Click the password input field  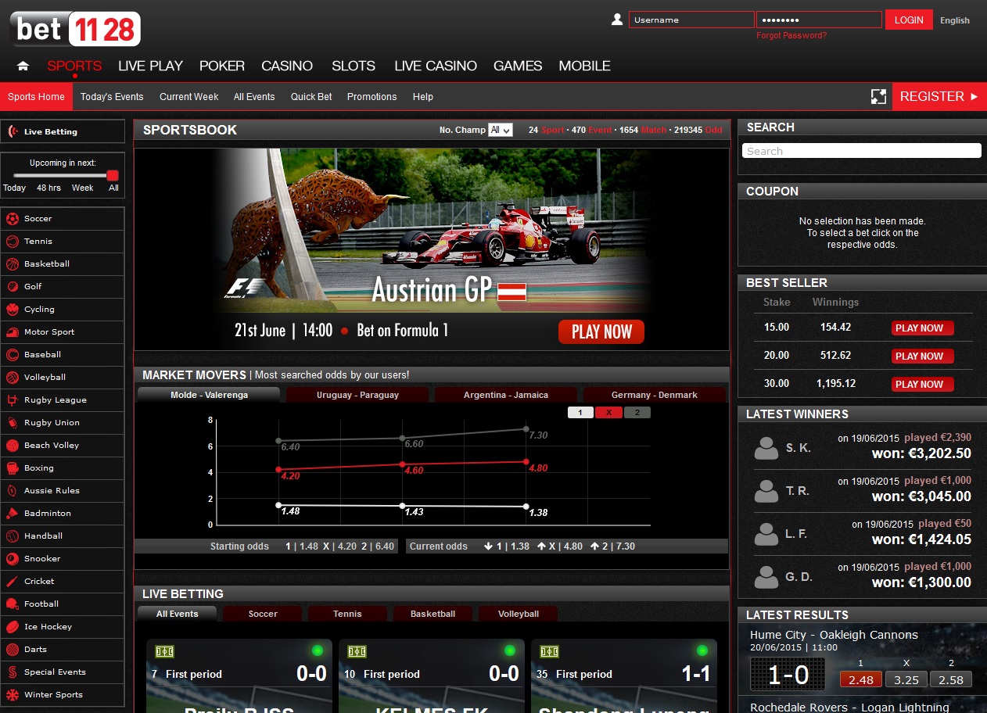click(x=819, y=20)
